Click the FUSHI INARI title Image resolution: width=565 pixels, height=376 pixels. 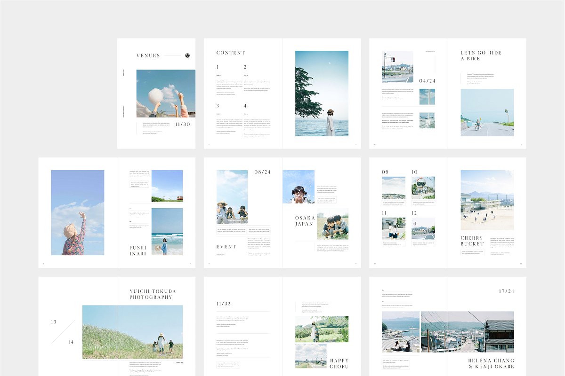coord(138,251)
